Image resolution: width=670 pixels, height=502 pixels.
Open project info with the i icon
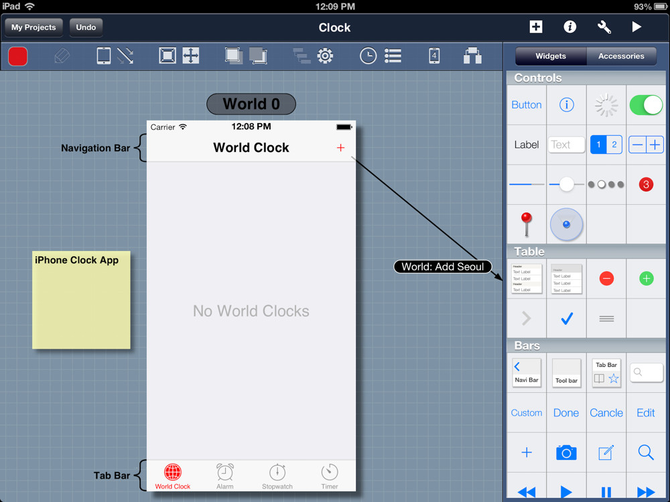click(x=569, y=27)
